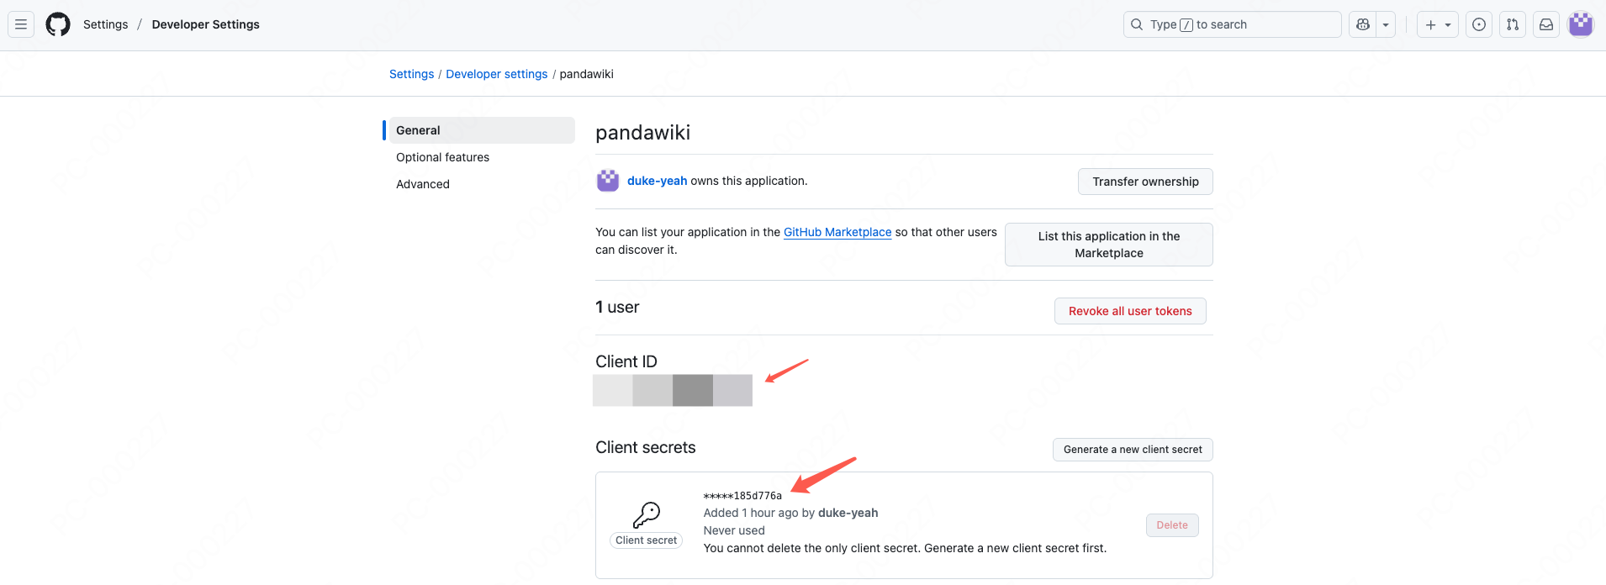Click the client secret key icon

[647, 514]
